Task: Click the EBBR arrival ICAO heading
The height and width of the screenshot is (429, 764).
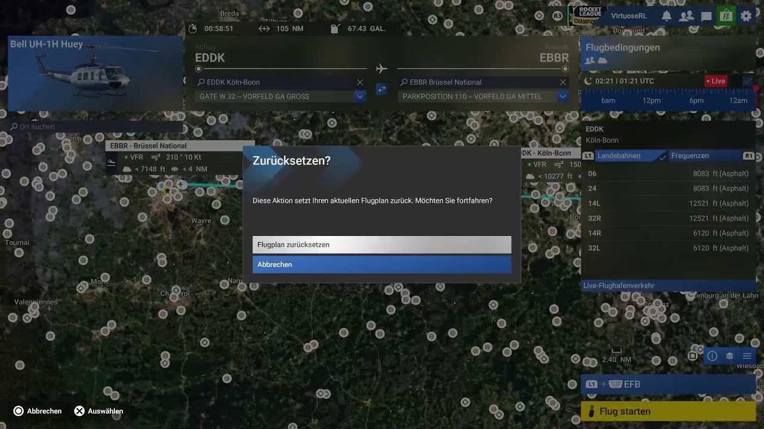Action: [554, 58]
